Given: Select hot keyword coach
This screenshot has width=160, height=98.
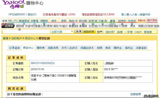Looking at the screenshot, I should point(138,32).
